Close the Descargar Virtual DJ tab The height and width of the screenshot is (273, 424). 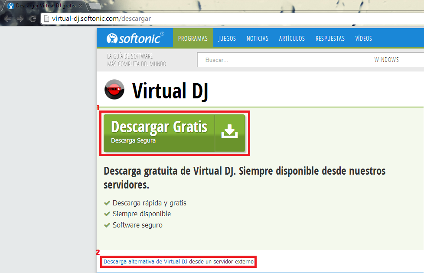click(80, 6)
